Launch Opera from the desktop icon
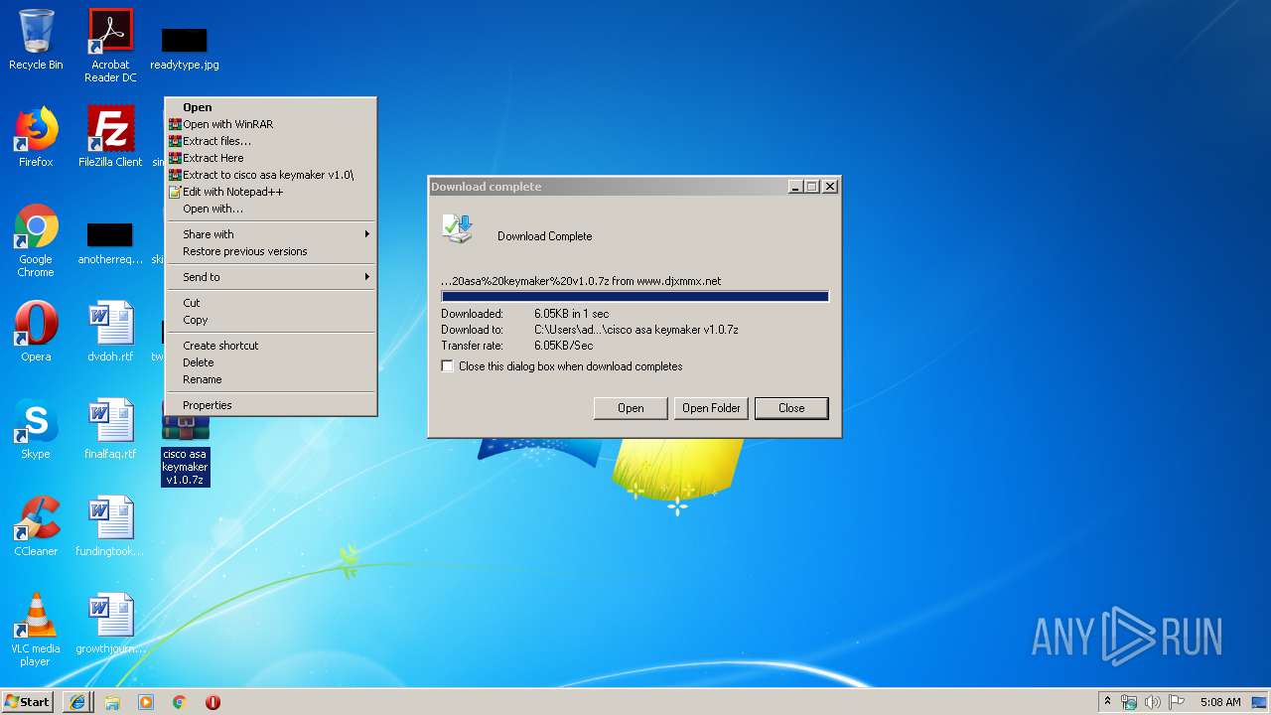This screenshot has height=715, width=1271. coord(36,332)
